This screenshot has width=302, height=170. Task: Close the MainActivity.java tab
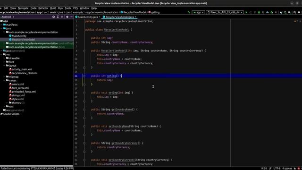[x=100, y=17]
